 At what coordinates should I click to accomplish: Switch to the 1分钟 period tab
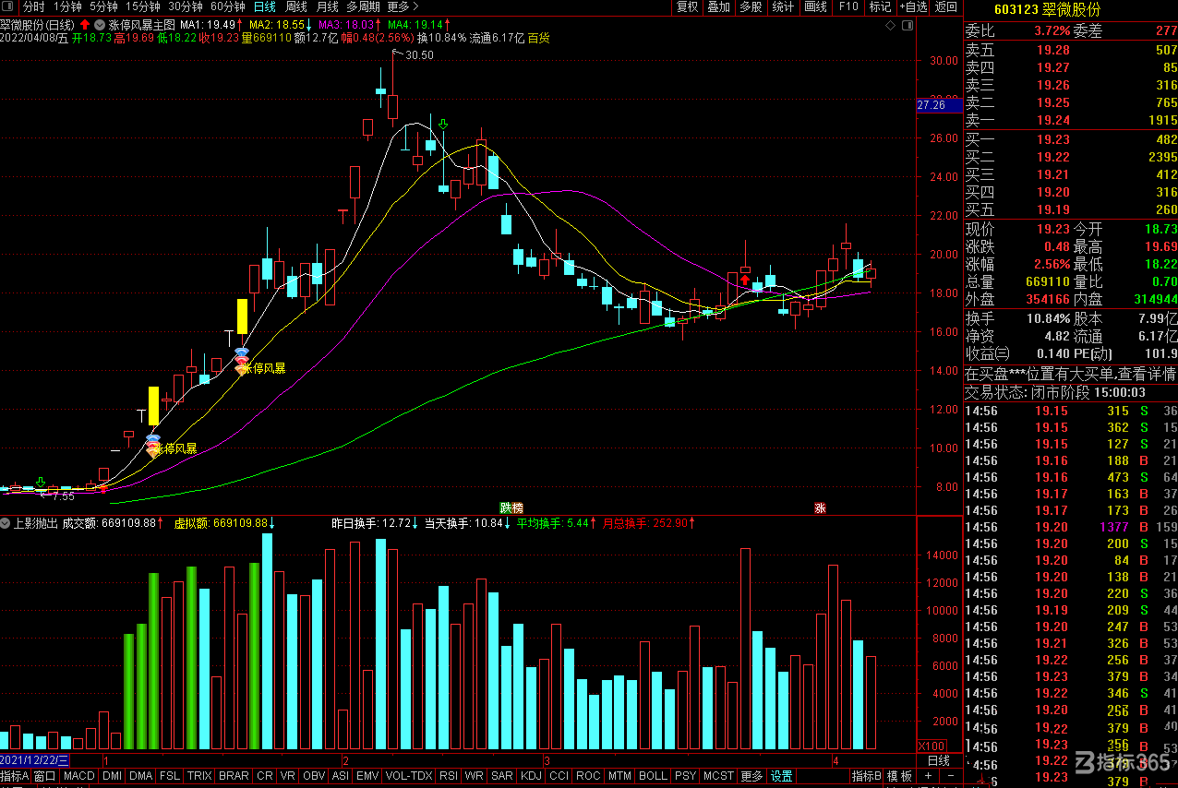(67, 6)
